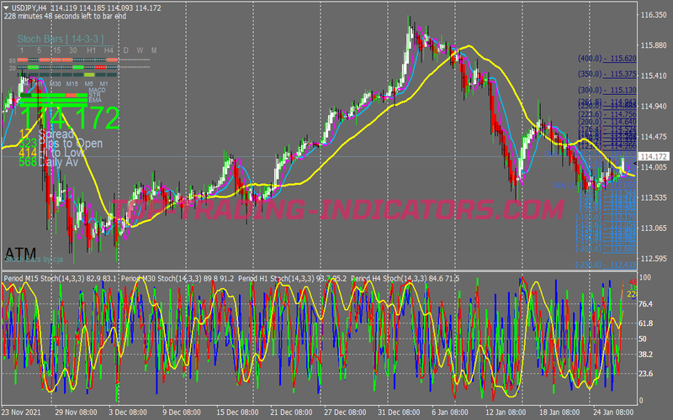Click the yellow-green cell in the third Stoch Bars row
The height and width of the screenshot is (420, 673).
pyautogui.click(x=89, y=75)
